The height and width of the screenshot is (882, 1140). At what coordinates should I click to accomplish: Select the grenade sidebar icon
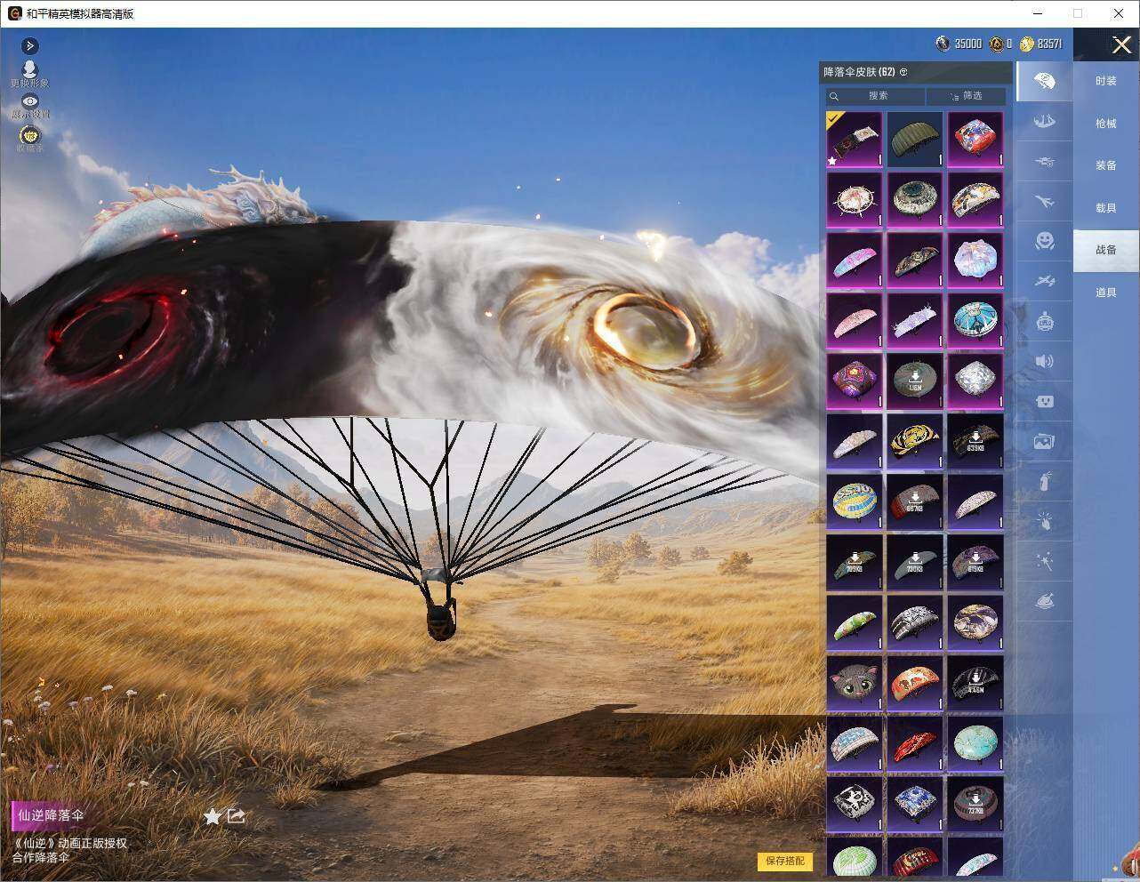tap(1044, 482)
